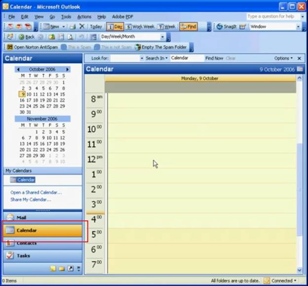The height and width of the screenshot is (286, 308).
Task: Select October 20 in date navigator
Action: click(x=49, y=100)
